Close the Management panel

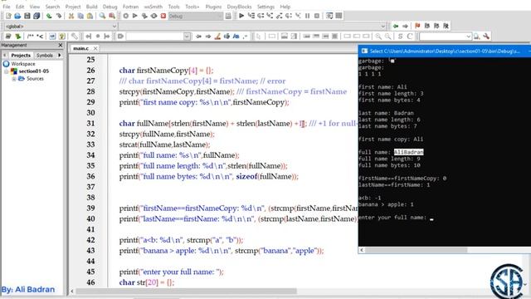(61, 45)
